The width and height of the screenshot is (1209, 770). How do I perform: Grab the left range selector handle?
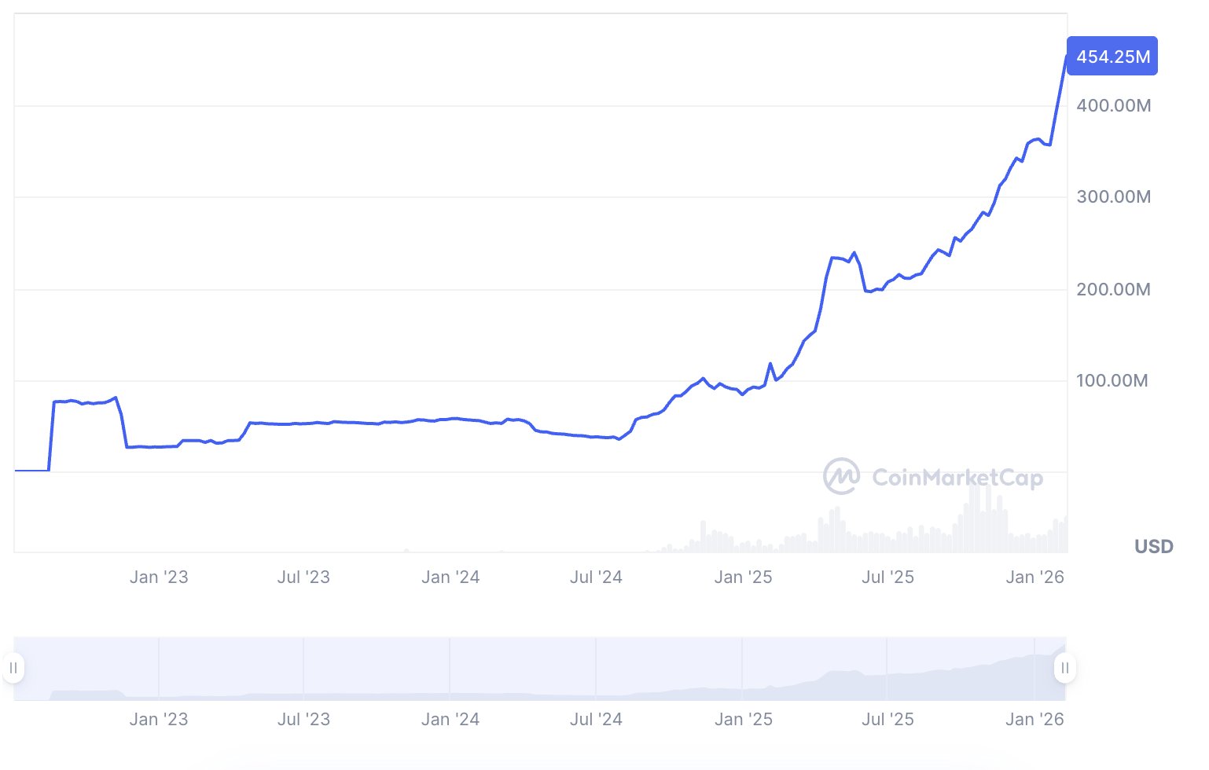point(13,668)
